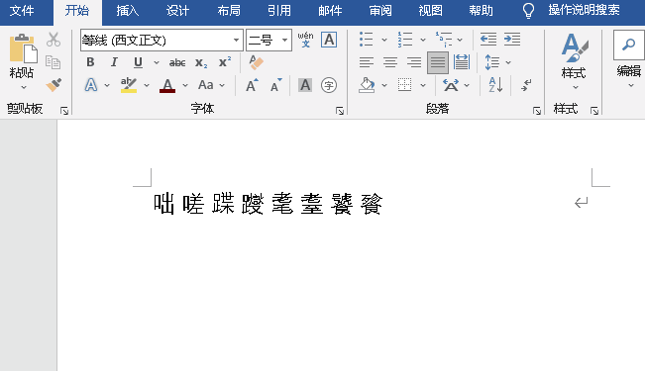Expand the highlight color dropdown arrow
The image size is (645, 371).
tap(147, 85)
